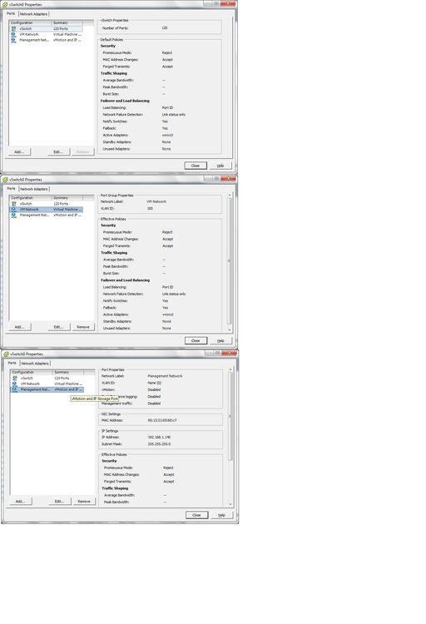
Task: Click scrollbar thumb in Port Group Properties window
Action: [x=230, y=261]
